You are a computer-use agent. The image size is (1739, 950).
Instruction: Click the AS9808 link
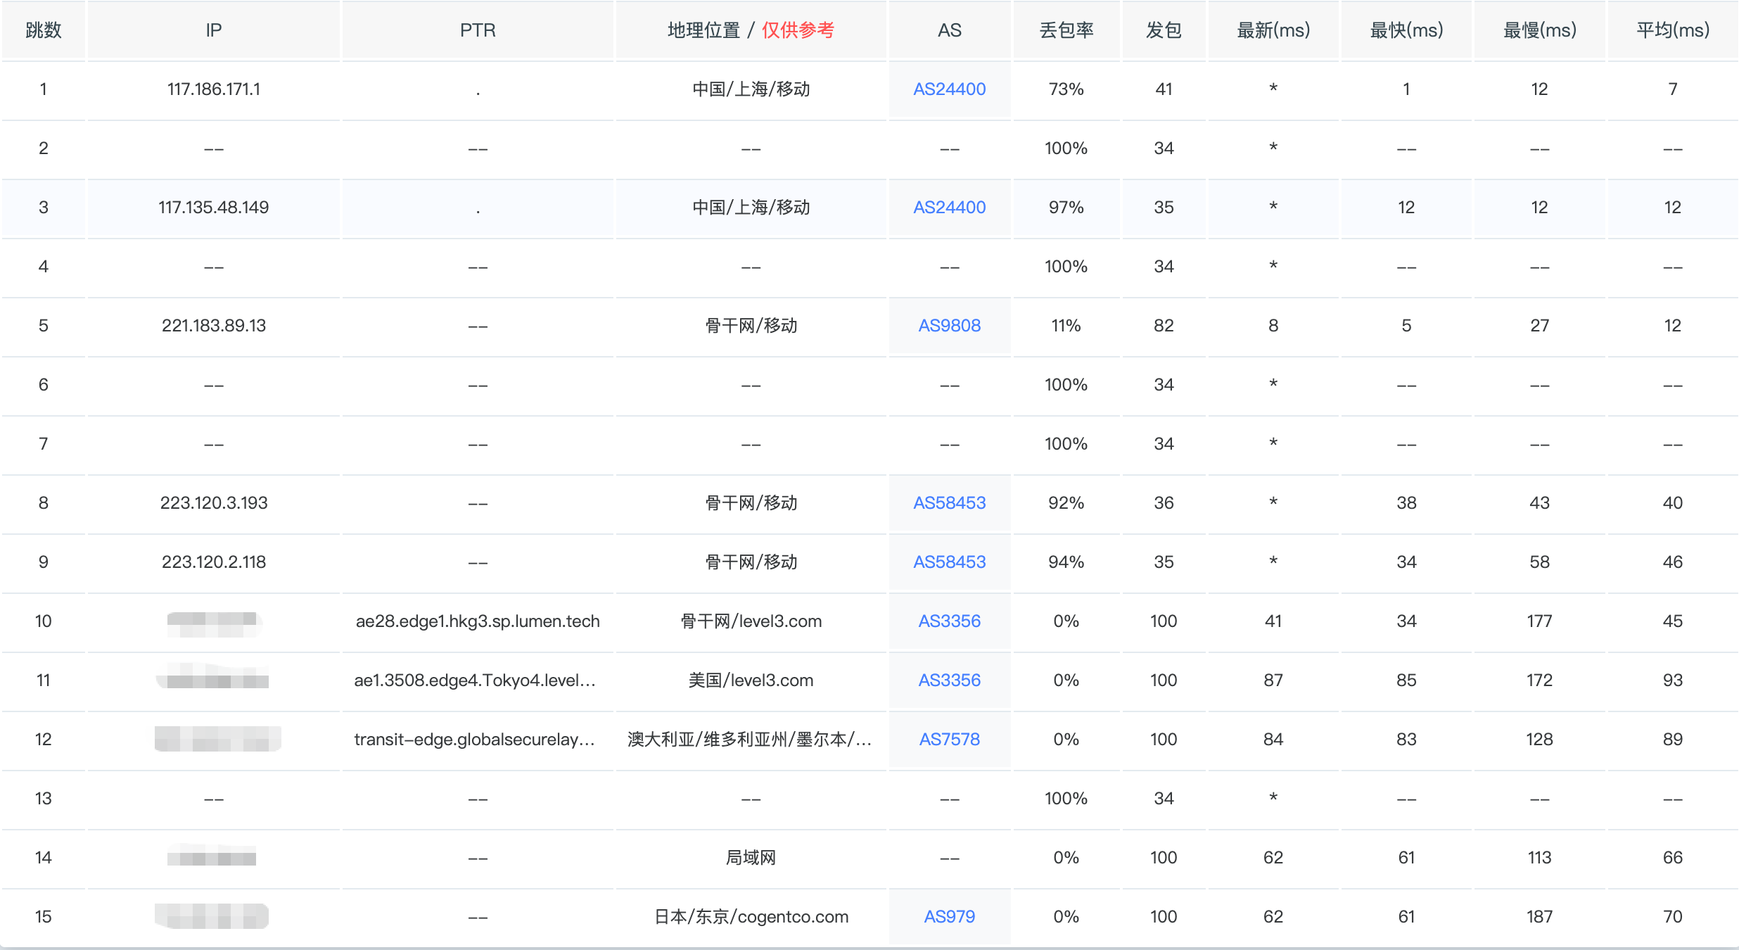click(x=949, y=326)
